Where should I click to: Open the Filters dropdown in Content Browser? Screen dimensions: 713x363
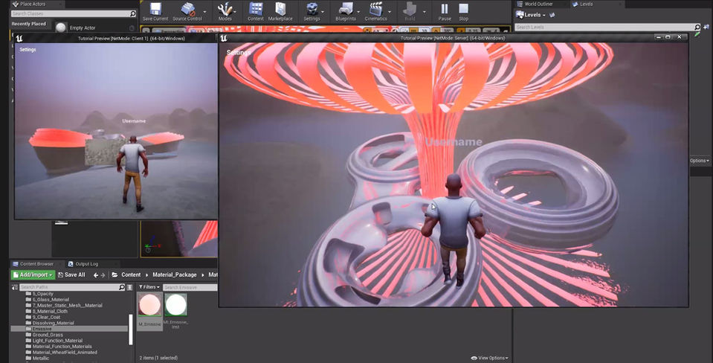click(x=149, y=287)
